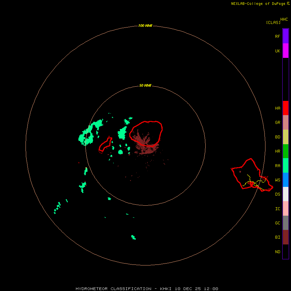Click the WS blue legend swatch
The width and height of the screenshot is (291, 291).
[286, 180]
